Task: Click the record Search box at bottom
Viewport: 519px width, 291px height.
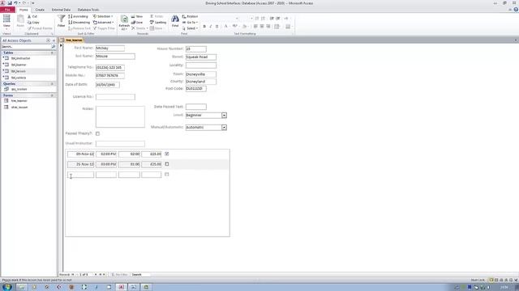Action: click(x=140, y=275)
